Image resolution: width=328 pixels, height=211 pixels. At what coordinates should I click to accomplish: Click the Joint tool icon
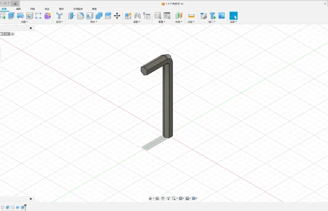click(x=137, y=16)
